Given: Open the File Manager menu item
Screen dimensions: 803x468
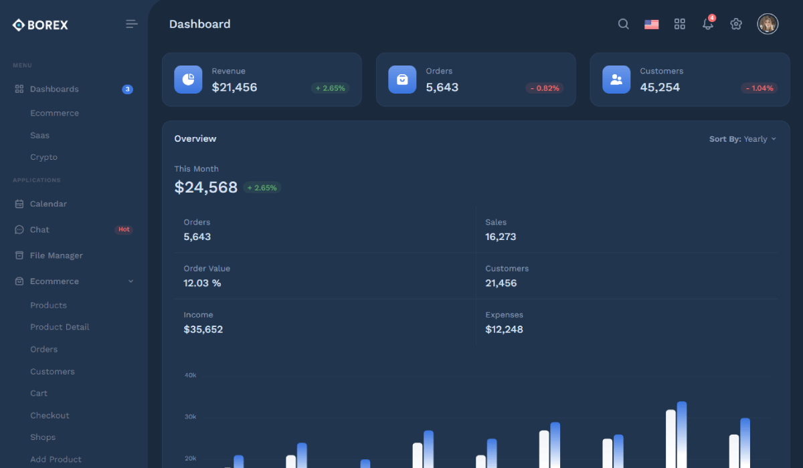Looking at the screenshot, I should click(74, 255).
